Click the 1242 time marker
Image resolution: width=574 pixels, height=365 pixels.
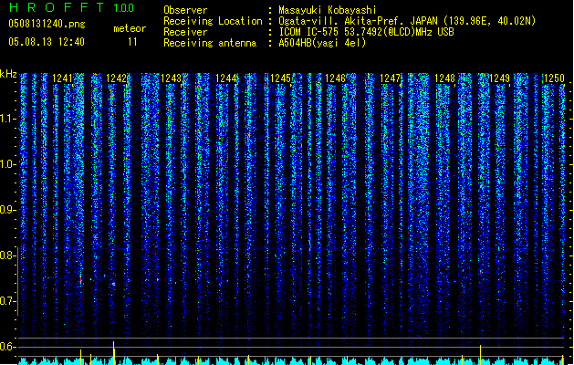point(117,78)
